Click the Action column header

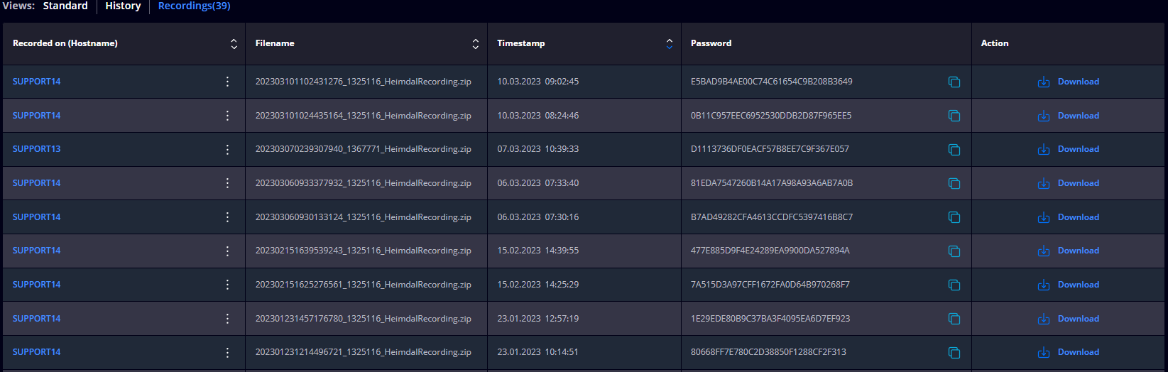[x=995, y=43]
